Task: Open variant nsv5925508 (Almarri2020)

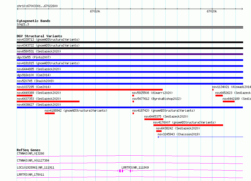Action: pyautogui.click(x=152, y=93)
